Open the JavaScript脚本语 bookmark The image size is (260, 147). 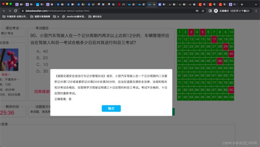point(74,16)
